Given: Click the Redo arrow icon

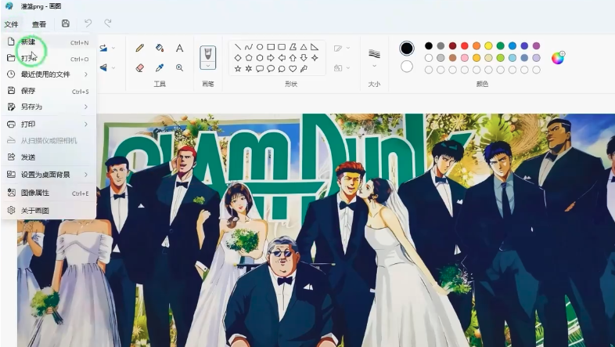Looking at the screenshot, I should (x=107, y=23).
